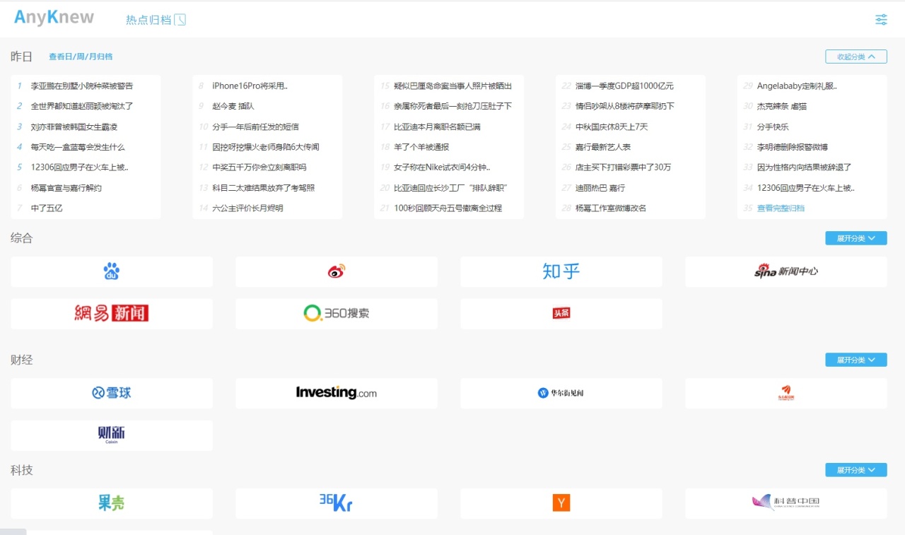
Task: Open headline 李明德删除报警微博
Action: click(793, 147)
